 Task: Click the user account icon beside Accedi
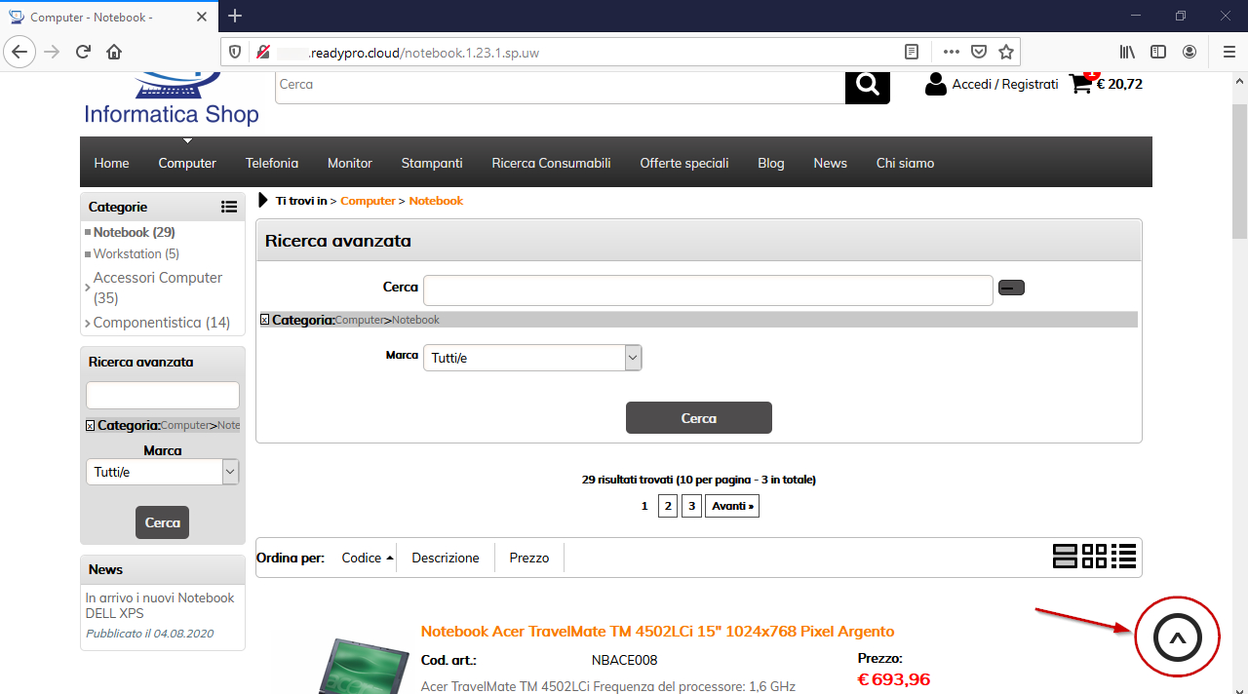click(x=936, y=85)
